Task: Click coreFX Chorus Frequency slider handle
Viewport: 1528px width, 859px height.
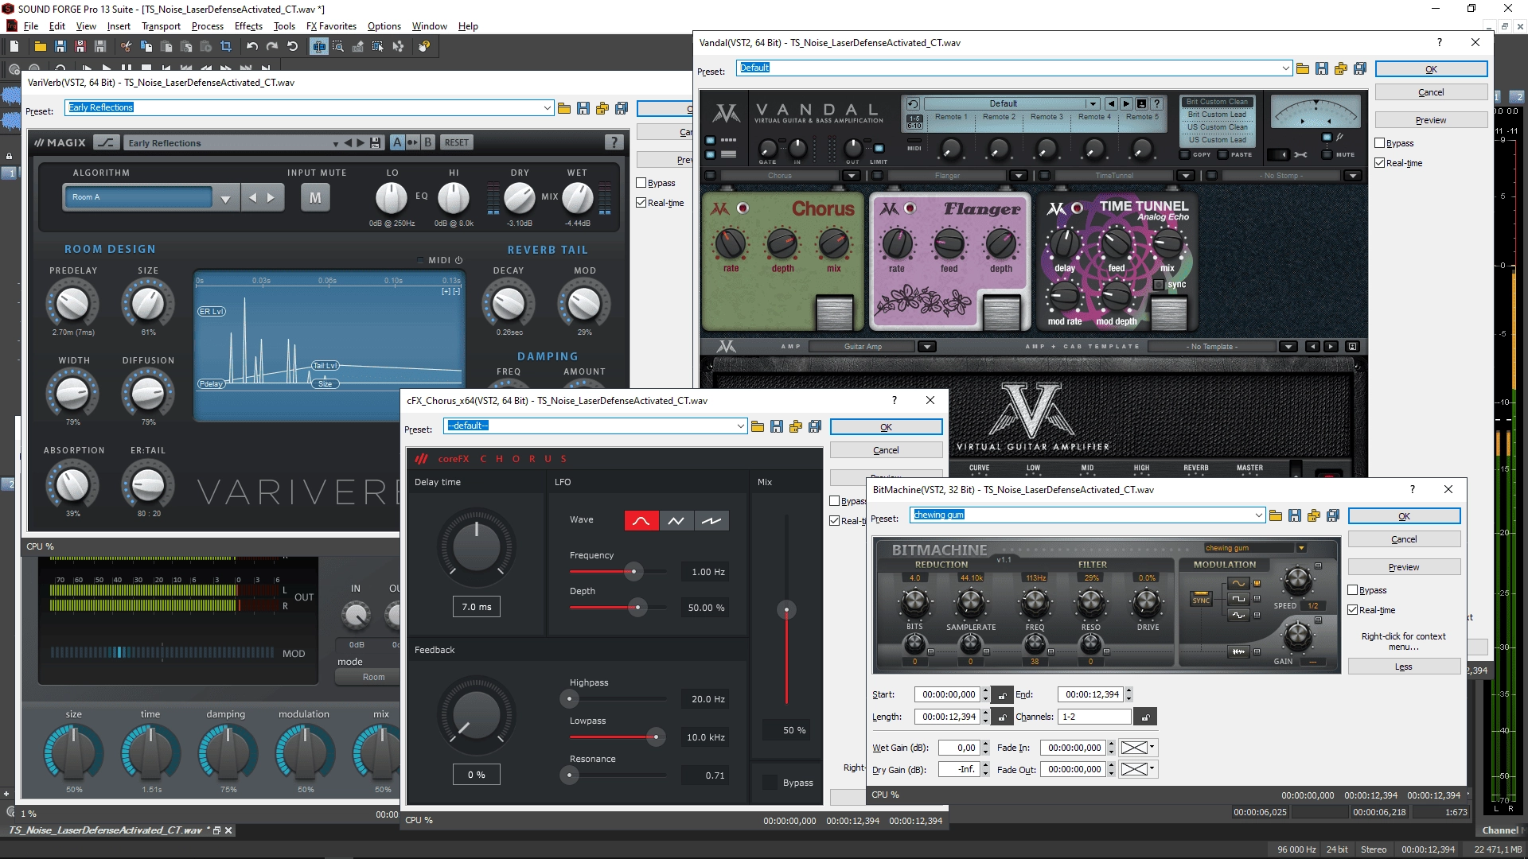Action: [633, 572]
